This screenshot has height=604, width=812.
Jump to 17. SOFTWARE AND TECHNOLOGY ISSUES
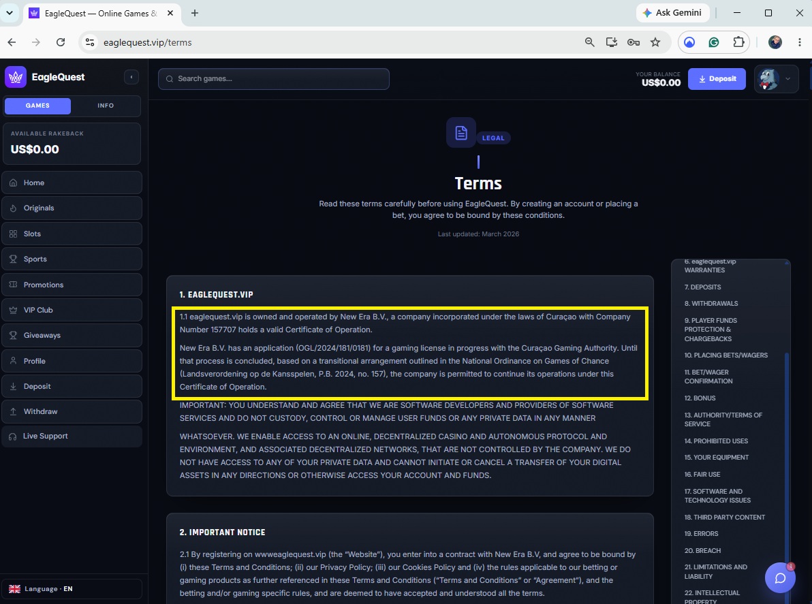click(718, 496)
